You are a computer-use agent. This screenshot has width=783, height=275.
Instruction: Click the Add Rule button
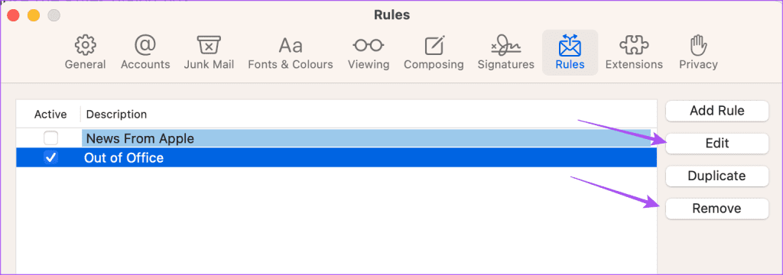pos(716,111)
